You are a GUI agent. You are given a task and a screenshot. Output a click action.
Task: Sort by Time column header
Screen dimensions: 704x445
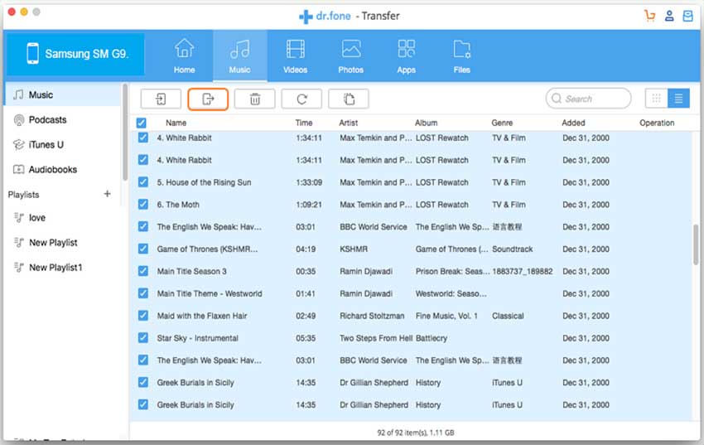(x=304, y=123)
